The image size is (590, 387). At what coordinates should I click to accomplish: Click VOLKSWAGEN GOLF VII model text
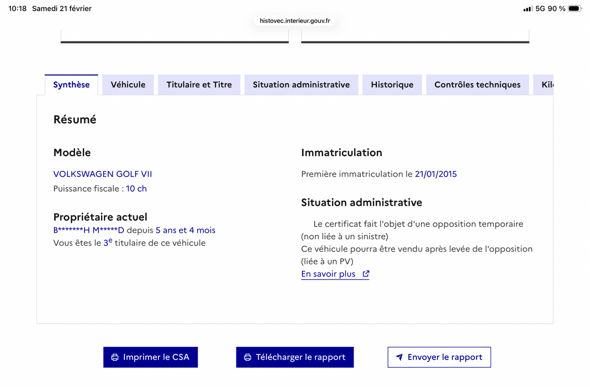click(103, 174)
